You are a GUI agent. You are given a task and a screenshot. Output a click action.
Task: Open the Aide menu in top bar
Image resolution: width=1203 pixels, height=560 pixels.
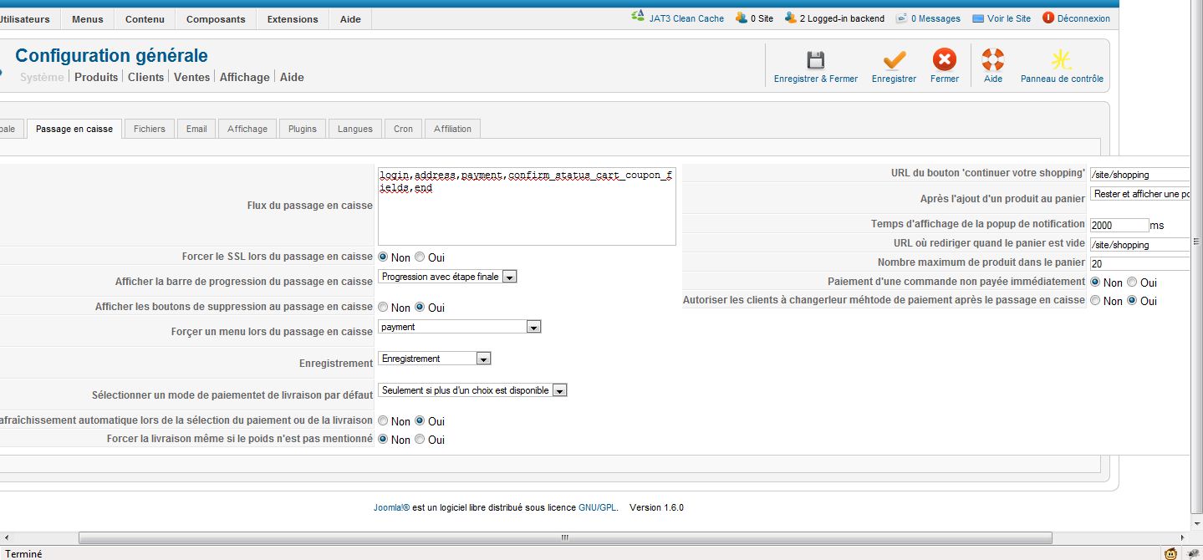point(350,19)
